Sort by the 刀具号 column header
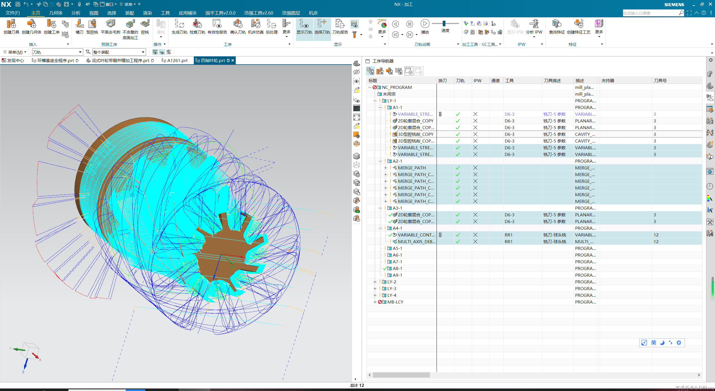Viewport: 715px width, 391px height. [677, 80]
